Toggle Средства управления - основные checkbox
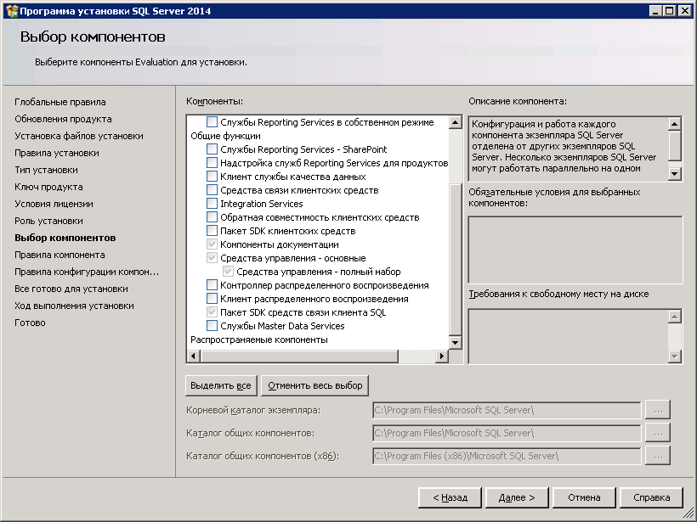This screenshot has height=522, width=697. 212,258
